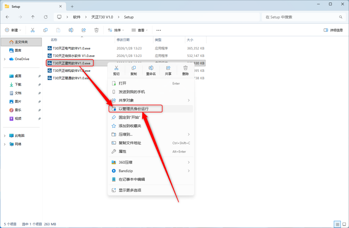Expand This PC (此电脑) tree node
The width and height of the screenshot is (349, 228).
[5, 136]
